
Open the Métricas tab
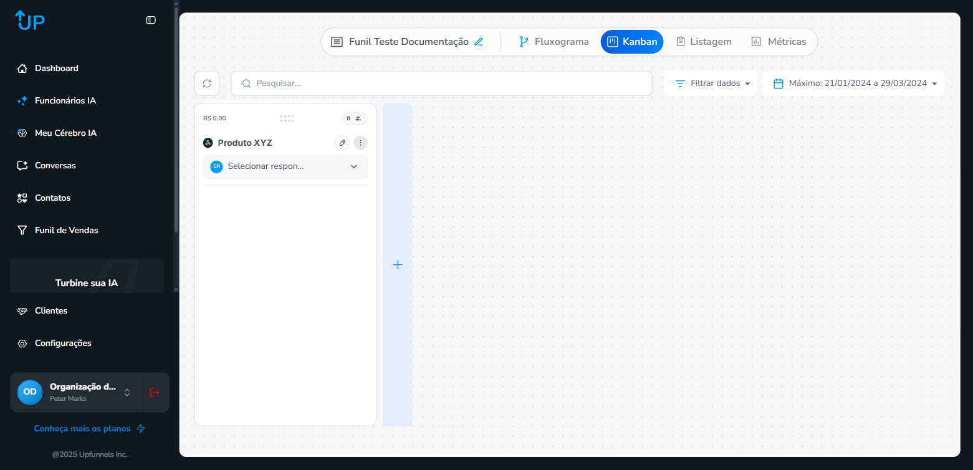click(779, 41)
